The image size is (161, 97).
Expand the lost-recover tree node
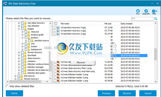(15, 76)
